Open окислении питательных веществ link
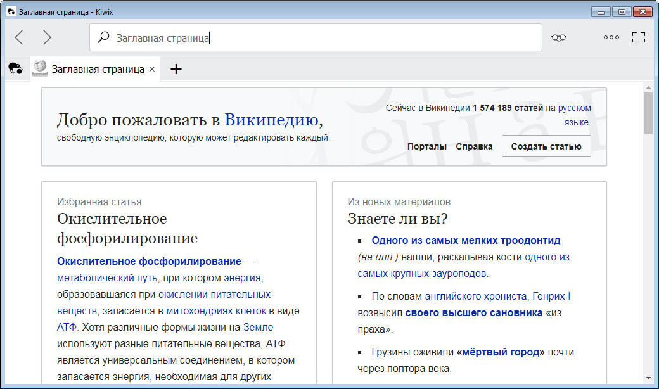Image resolution: width=659 pixels, height=389 pixels. tap(214, 295)
